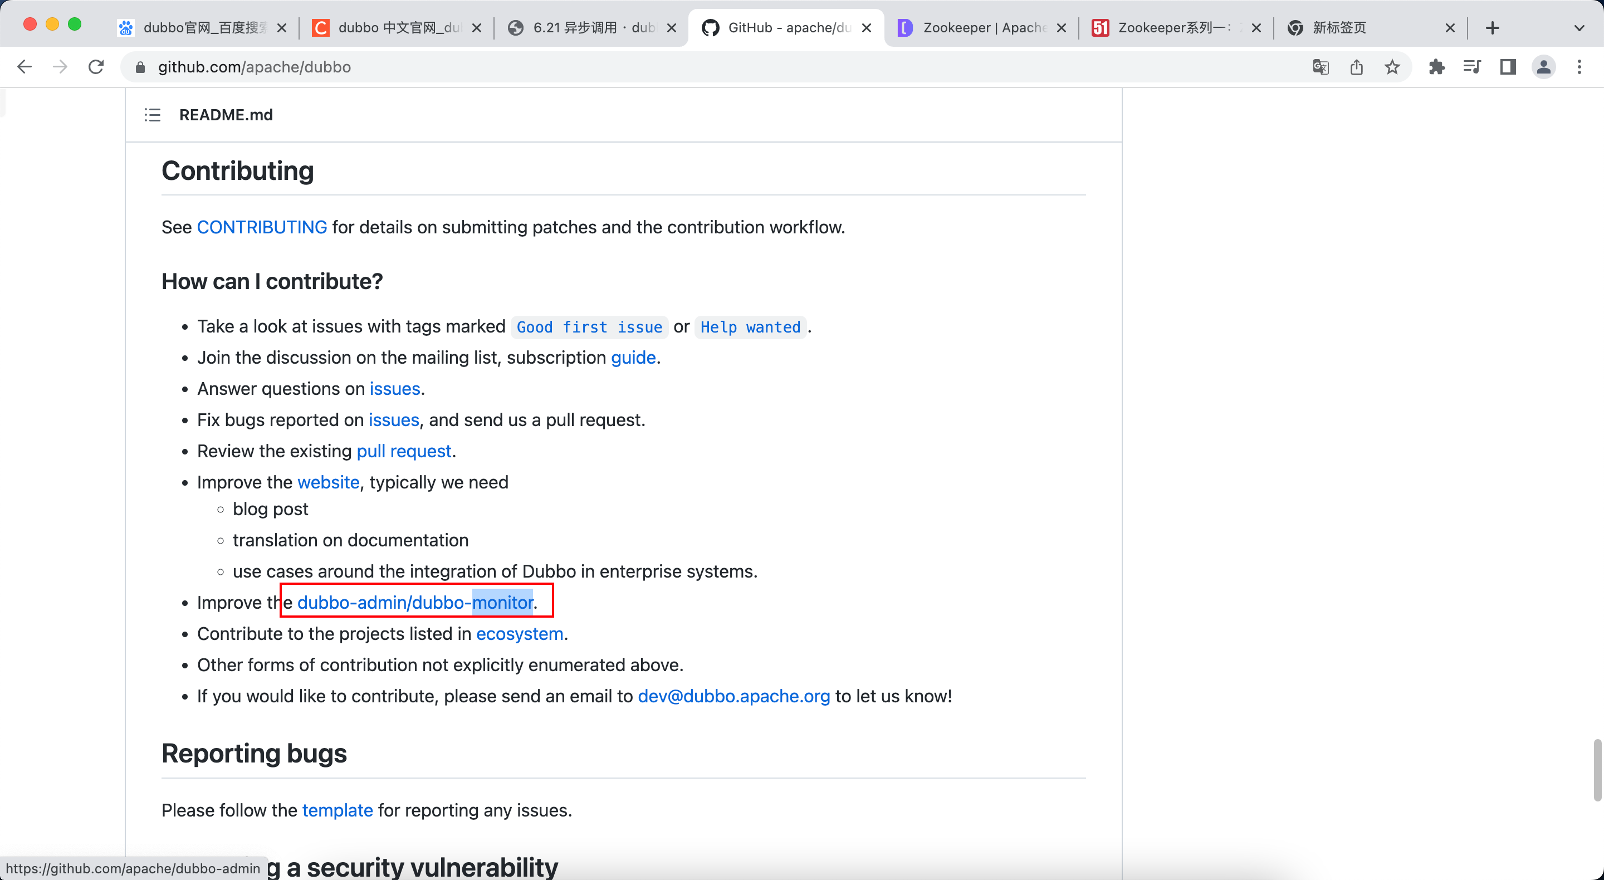Open the user profile avatar

[x=1544, y=67]
